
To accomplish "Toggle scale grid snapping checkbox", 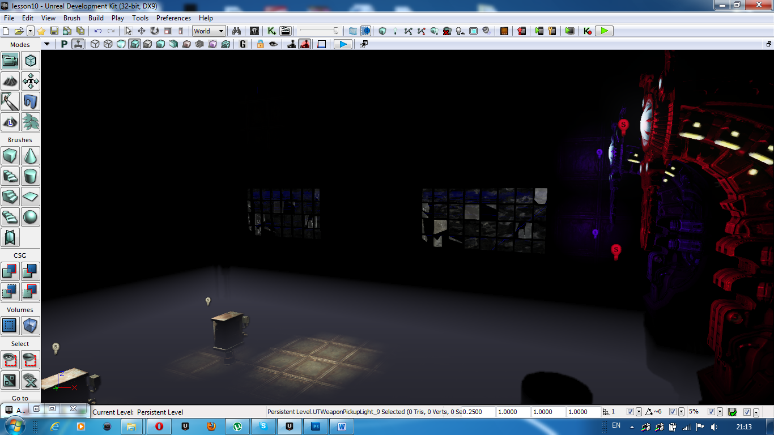I will point(711,412).
